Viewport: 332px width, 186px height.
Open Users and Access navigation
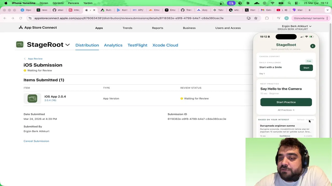pyautogui.click(x=228, y=28)
